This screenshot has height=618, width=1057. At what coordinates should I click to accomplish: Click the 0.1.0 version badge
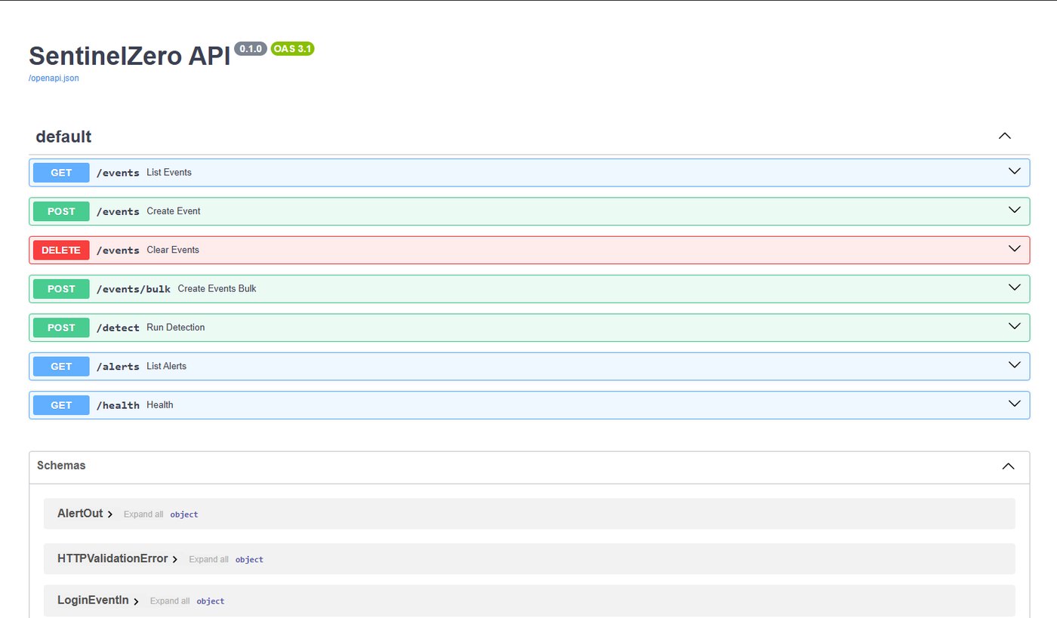(x=251, y=48)
